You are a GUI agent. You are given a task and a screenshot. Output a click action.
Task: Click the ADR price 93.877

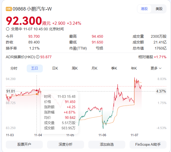[46, 57]
